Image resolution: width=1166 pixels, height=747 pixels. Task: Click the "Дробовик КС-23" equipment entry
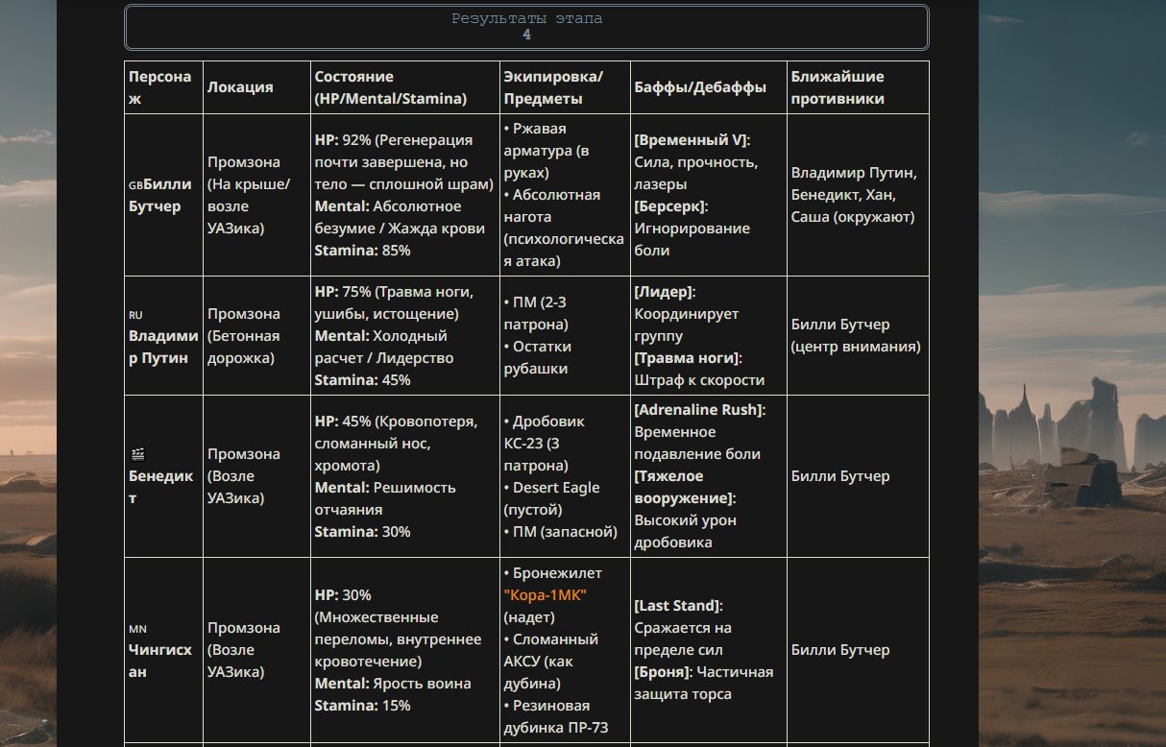click(547, 432)
